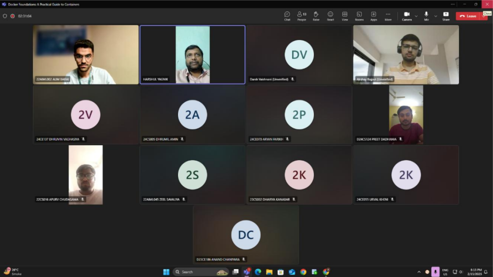The height and width of the screenshot is (277, 493).
Task: Click the shield security icon beside timer
Action: coord(5,16)
